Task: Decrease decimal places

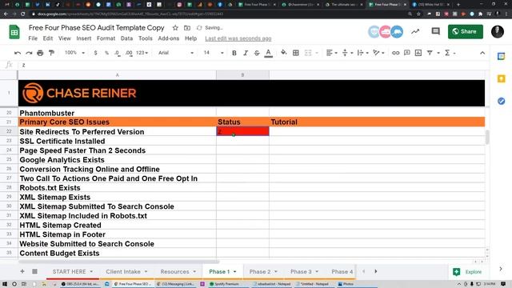Action: click(x=118, y=53)
